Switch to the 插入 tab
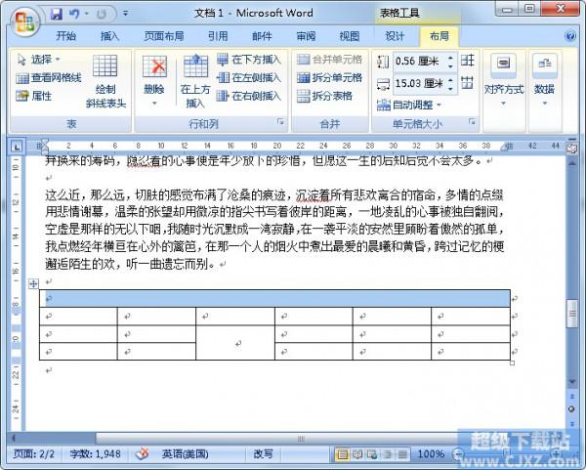This screenshot has height=470, width=586. pyautogui.click(x=109, y=36)
